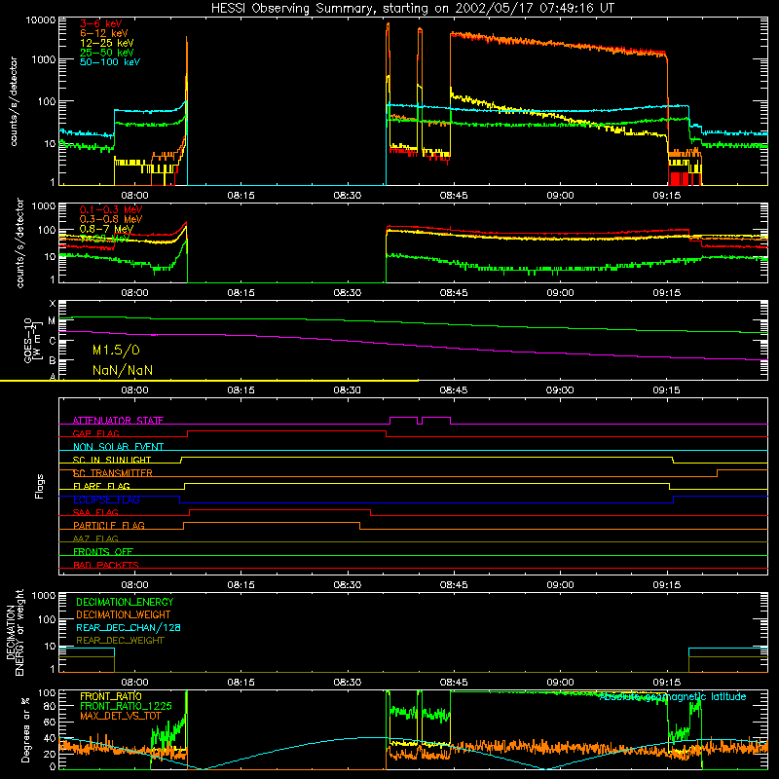
Task: Click the FRONTS_OFF flag label
Action: click(x=102, y=551)
